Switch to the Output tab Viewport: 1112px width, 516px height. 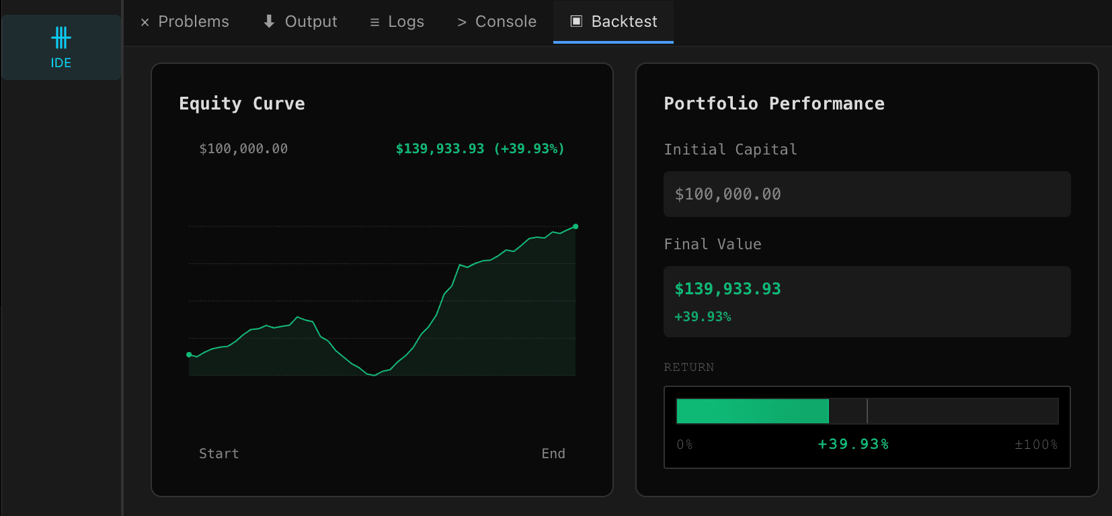(300, 21)
